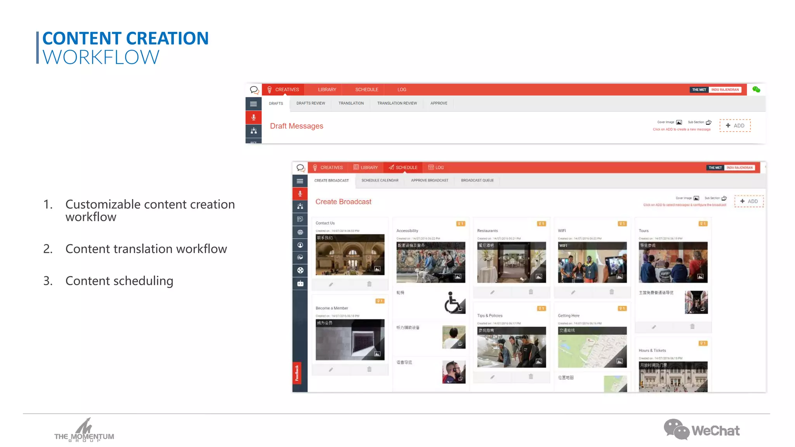This screenshot has height=447, width=795.
Task: Click the film reel sidebar icon
Action: tap(300, 270)
